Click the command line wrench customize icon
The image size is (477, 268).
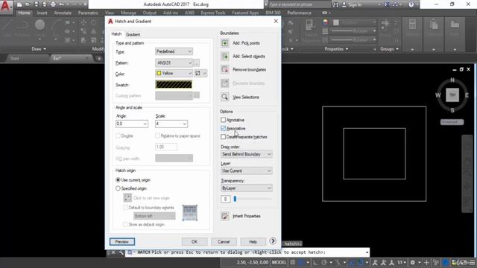coord(121,252)
